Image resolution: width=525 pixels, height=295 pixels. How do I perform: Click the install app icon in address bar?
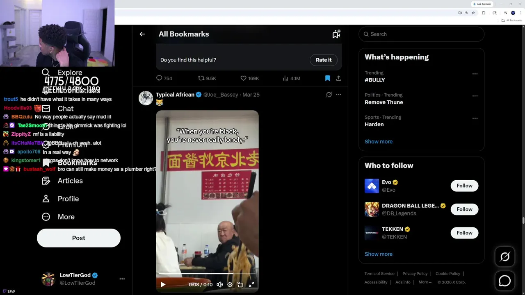[x=460, y=13]
